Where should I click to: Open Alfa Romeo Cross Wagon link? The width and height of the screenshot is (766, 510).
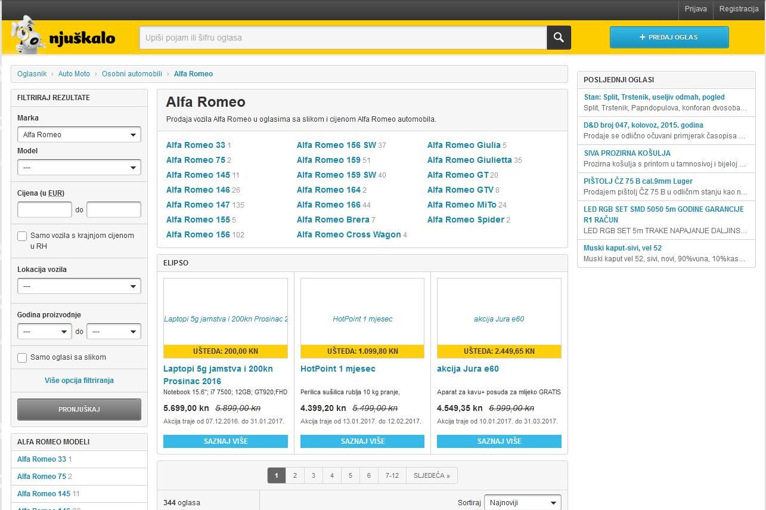[x=349, y=234]
